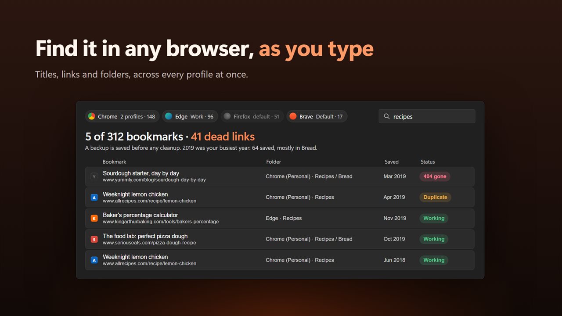Image resolution: width=562 pixels, height=316 pixels.
Task: Click the Nov 2019 saved date
Action: click(395, 218)
